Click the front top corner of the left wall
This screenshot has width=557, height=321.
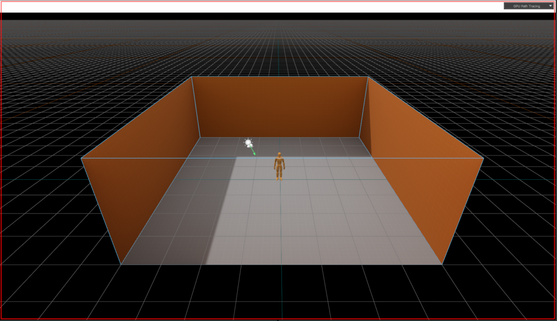point(82,158)
